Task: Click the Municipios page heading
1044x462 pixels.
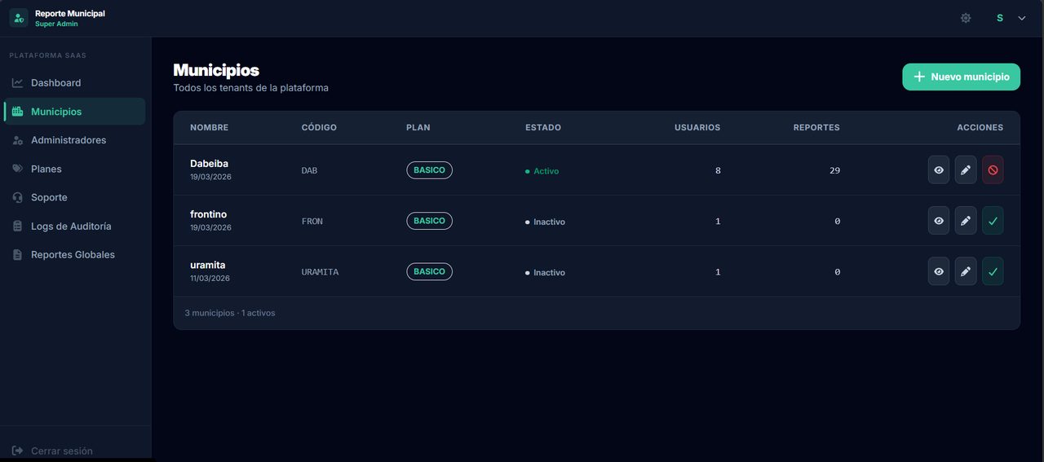Action: point(216,70)
